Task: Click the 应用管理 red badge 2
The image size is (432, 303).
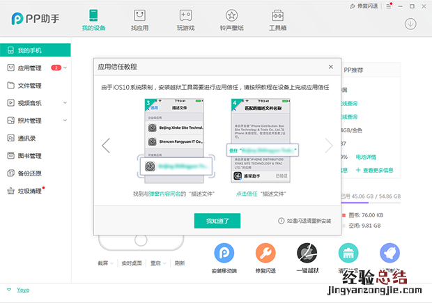Action: coord(56,68)
